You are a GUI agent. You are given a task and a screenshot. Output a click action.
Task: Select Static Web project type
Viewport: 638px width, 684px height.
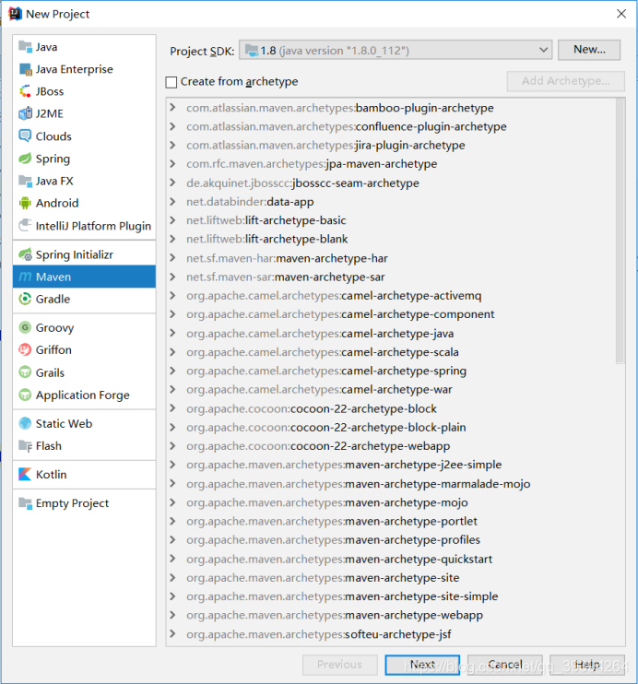pyautogui.click(x=84, y=423)
